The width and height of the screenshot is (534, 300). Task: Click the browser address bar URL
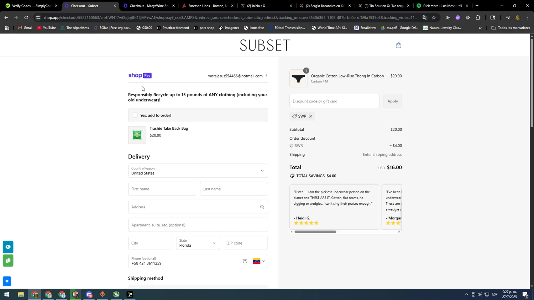(x=230, y=17)
